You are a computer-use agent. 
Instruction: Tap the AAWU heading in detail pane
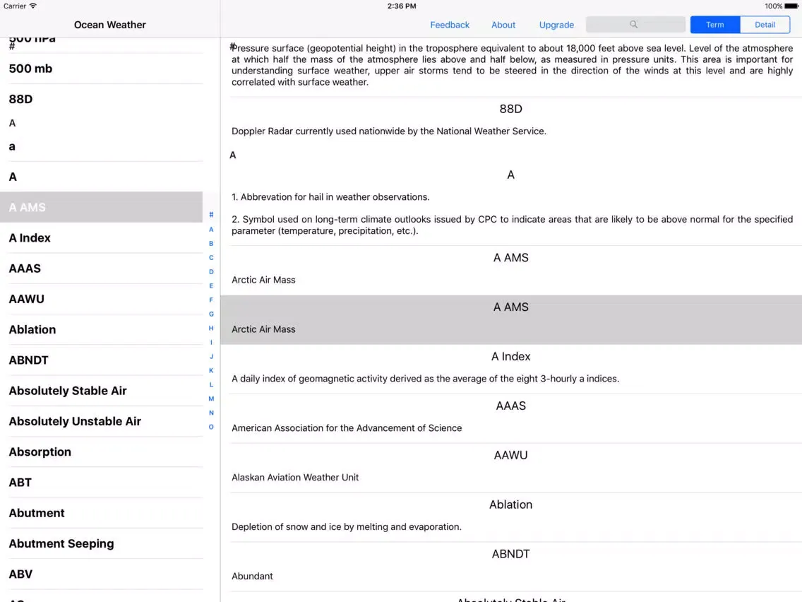pos(510,455)
